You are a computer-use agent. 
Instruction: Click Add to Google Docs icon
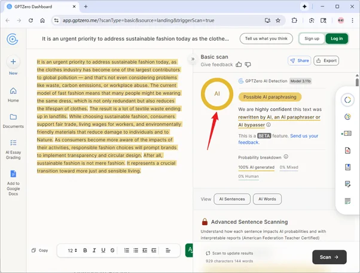pyautogui.click(x=13, y=174)
